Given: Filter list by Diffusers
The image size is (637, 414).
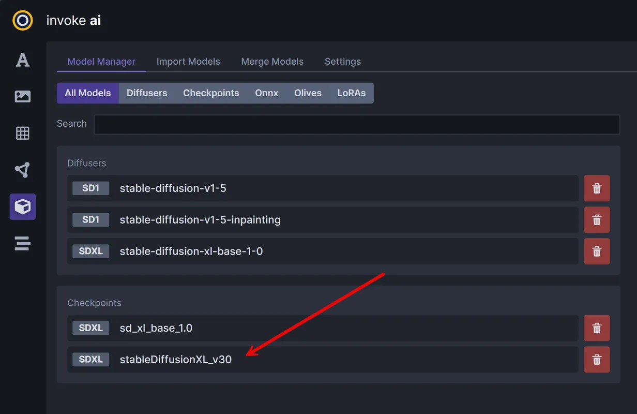Looking at the screenshot, I should tap(147, 93).
